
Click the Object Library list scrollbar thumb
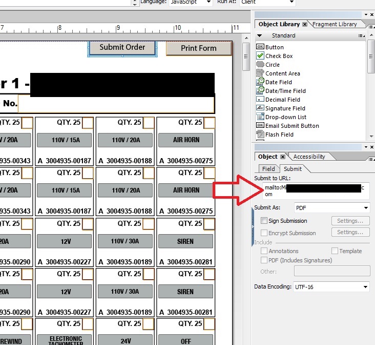(371, 57)
